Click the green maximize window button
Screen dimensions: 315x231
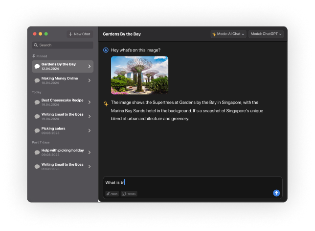[x=46, y=34]
